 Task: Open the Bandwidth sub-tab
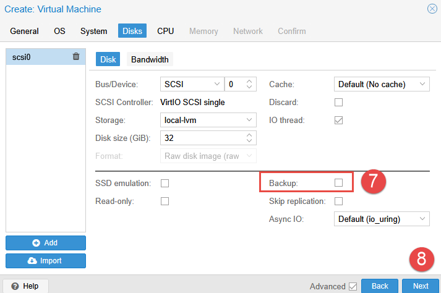coord(150,60)
